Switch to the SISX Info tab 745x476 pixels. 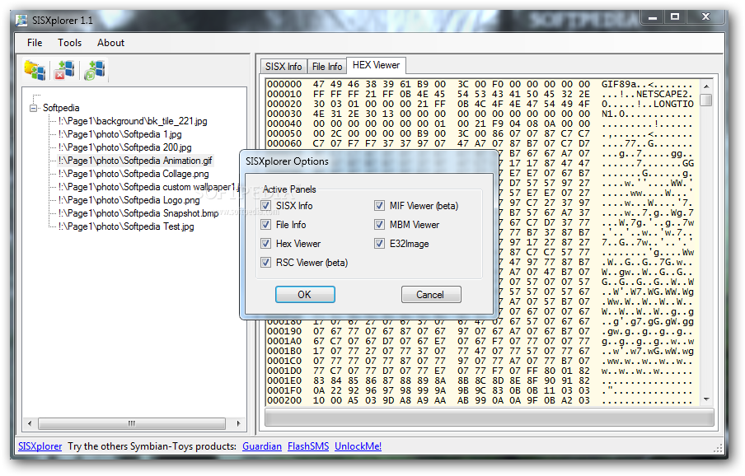click(x=283, y=67)
